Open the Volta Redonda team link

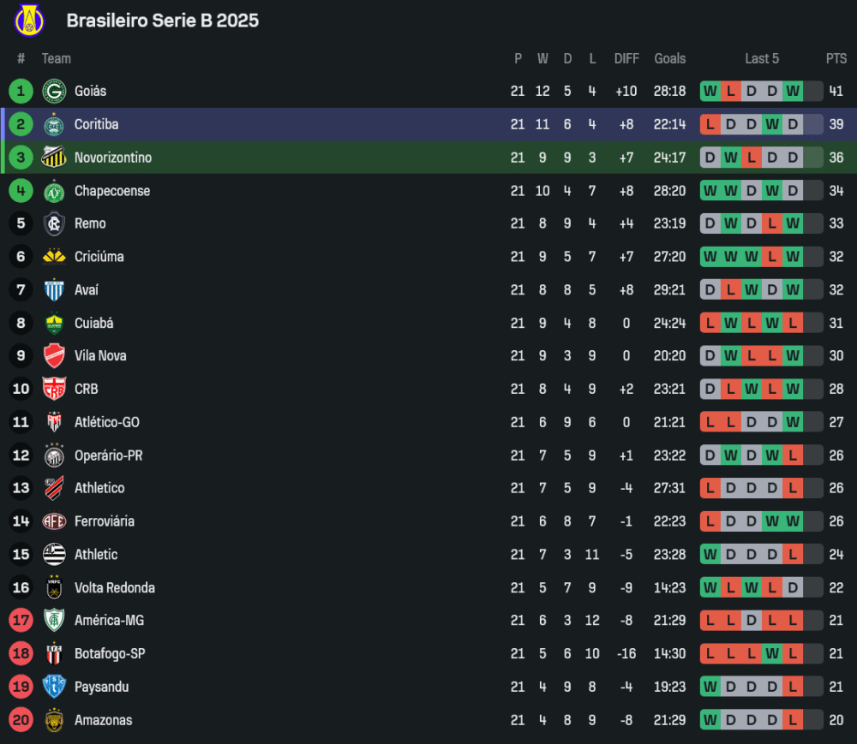click(x=114, y=588)
